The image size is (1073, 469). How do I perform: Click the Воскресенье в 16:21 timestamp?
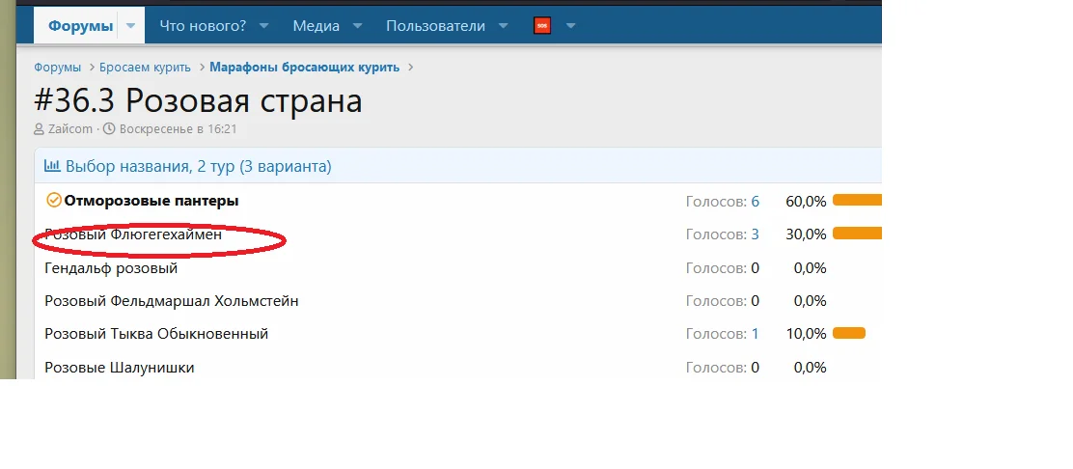(x=178, y=128)
